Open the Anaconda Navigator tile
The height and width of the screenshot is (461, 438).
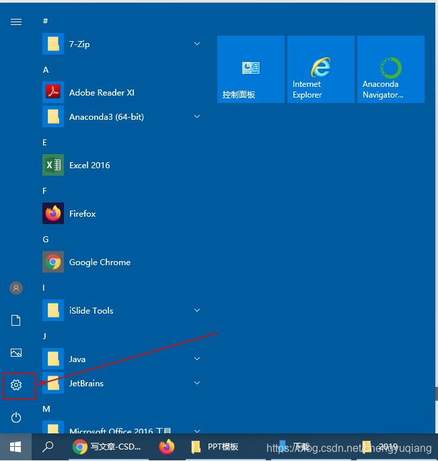point(391,69)
